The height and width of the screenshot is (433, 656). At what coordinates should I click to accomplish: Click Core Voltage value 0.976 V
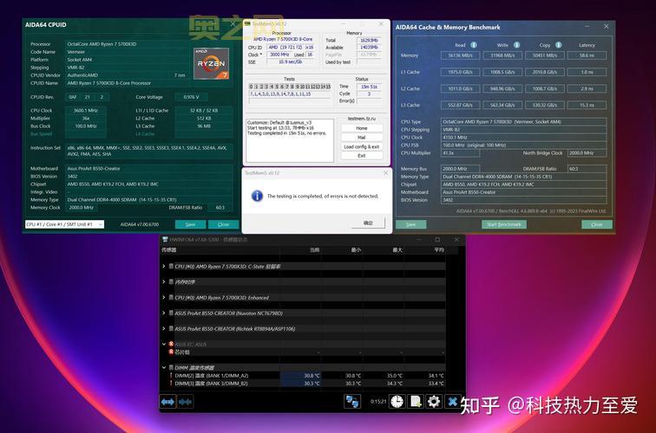coord(191,97)
